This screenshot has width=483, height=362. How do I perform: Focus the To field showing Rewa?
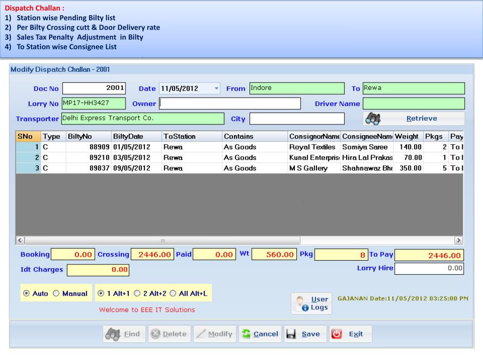[x=414, y=88]
